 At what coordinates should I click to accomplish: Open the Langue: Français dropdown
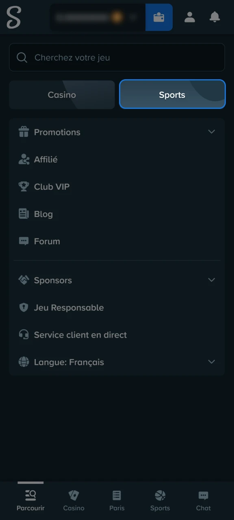[x=117, y=362]
